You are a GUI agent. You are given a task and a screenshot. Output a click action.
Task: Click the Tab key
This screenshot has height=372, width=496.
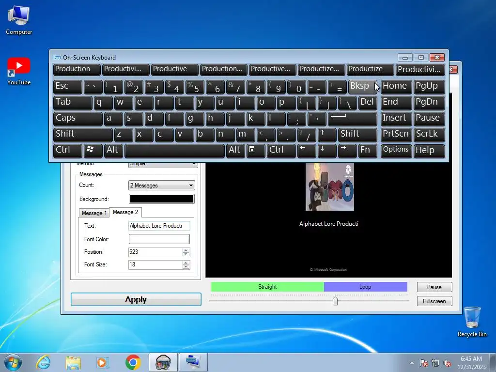73,103
